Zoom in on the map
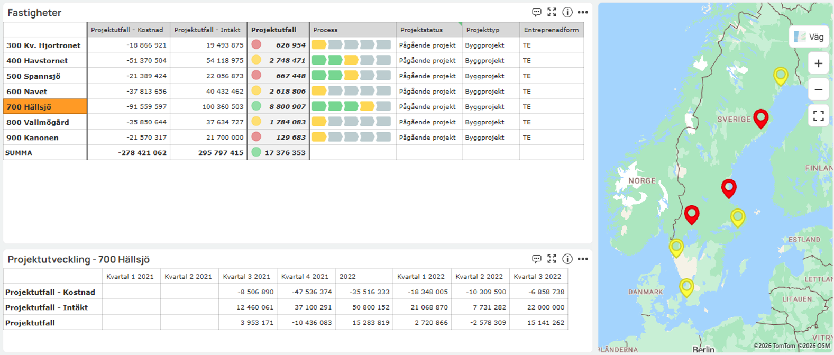Viewport: 834px width, 355px height. click(x=818, y=63)
